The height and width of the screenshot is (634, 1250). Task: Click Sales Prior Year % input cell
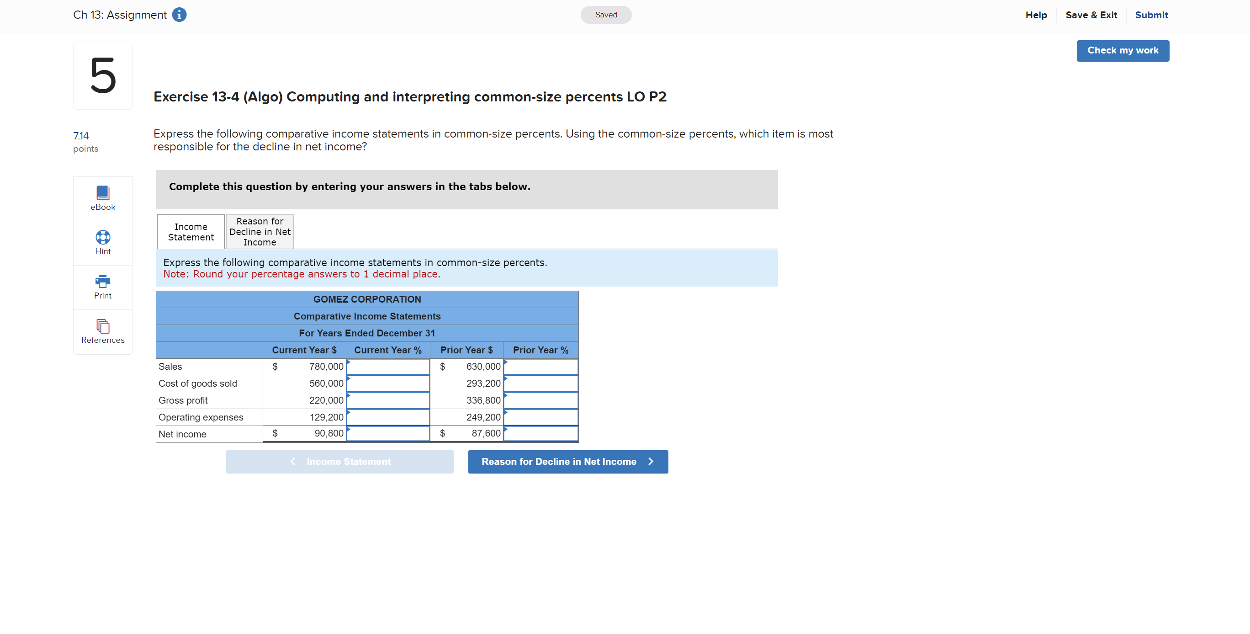[x=540, y=367]
